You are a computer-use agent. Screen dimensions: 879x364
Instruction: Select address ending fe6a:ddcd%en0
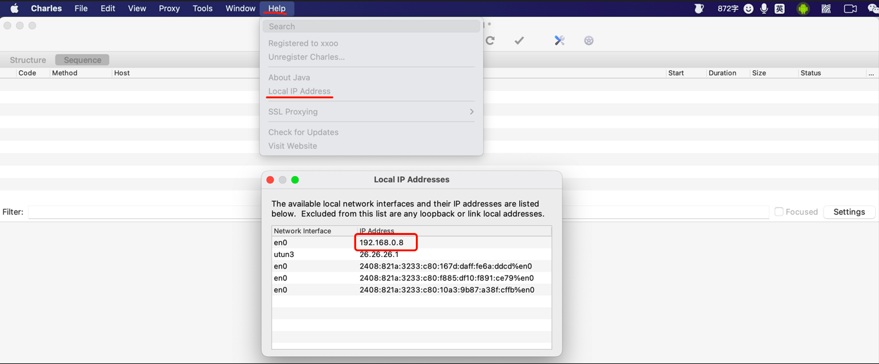[446, 266]
